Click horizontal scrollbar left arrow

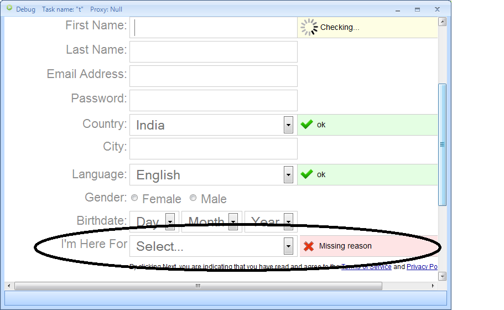point(9,286)
